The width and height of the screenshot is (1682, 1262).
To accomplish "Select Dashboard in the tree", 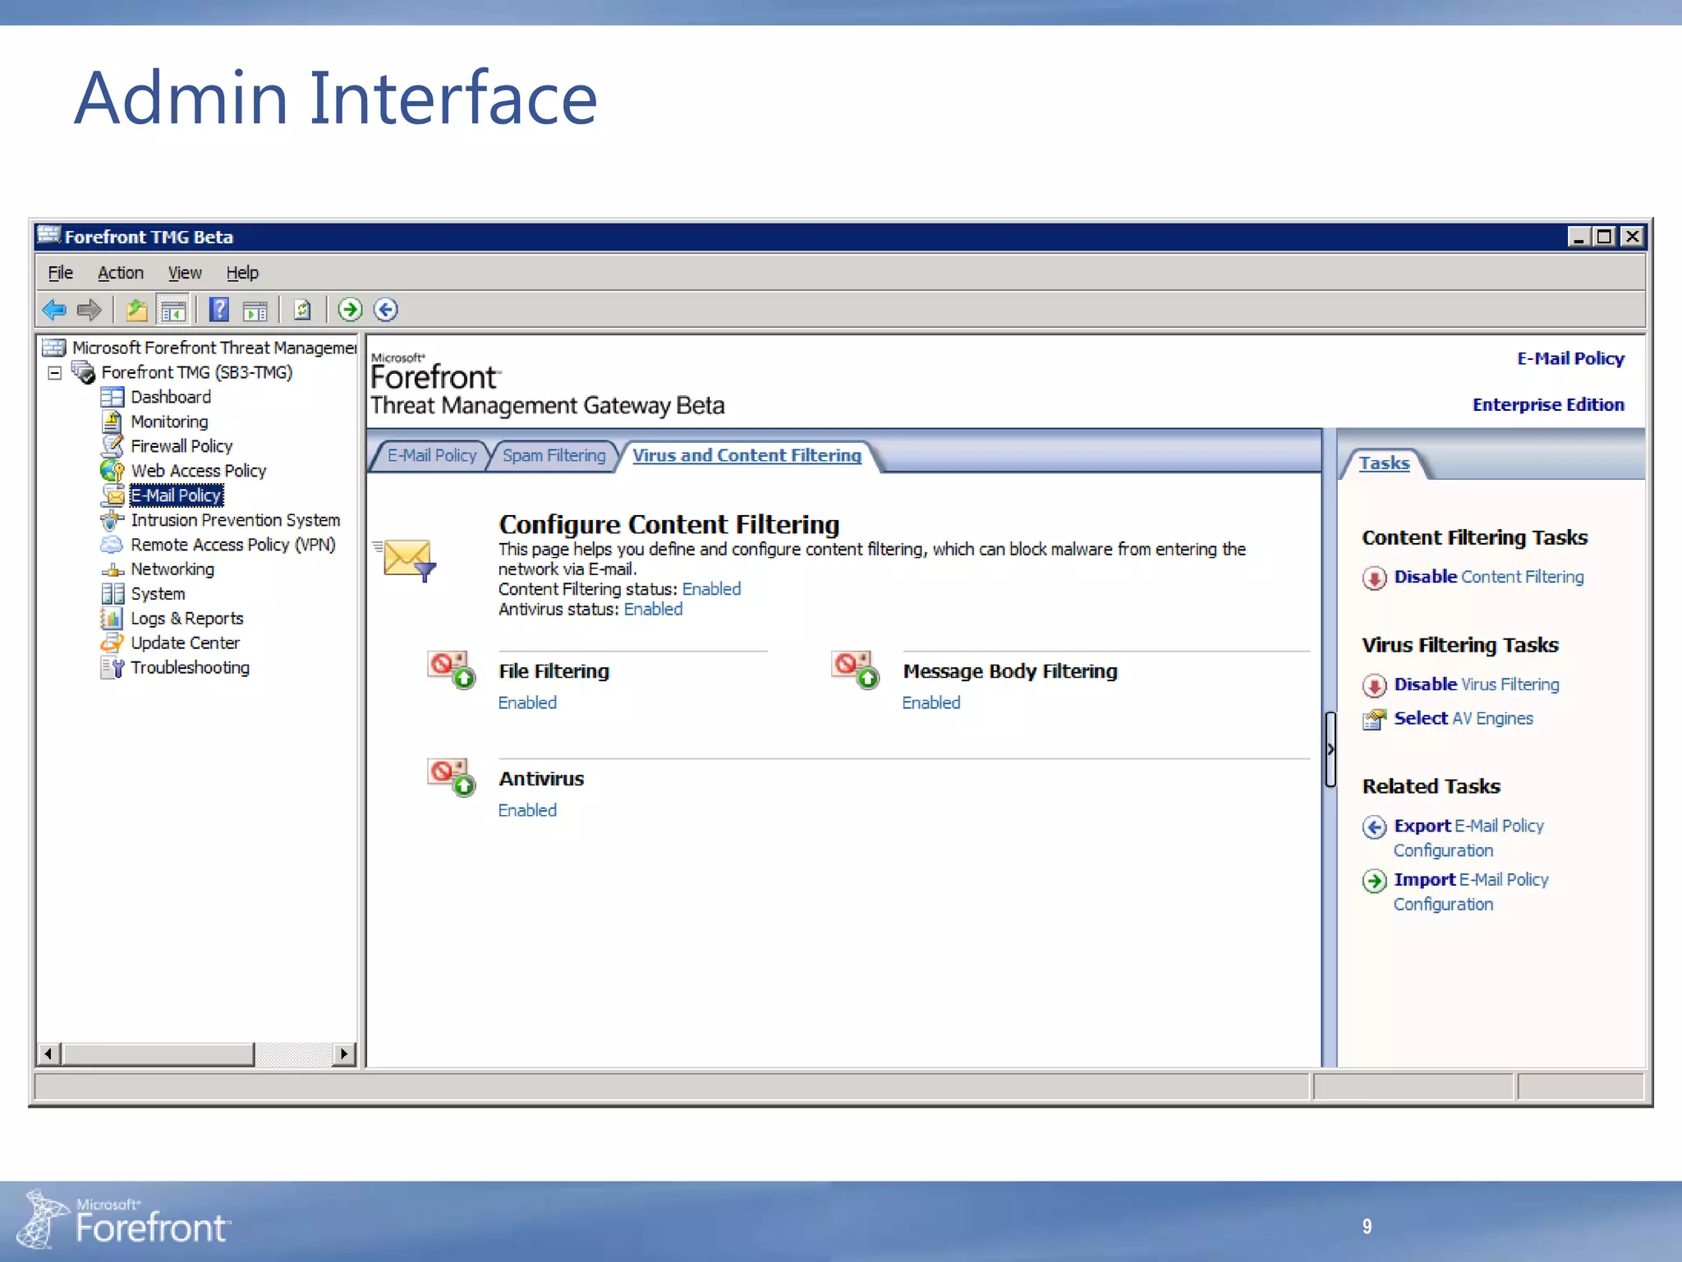I will pyautogui.click(x=171, y=397).
